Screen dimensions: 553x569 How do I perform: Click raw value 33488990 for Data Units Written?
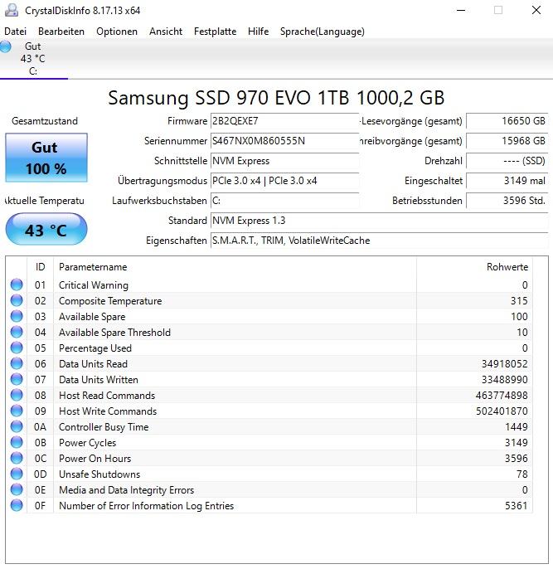[504, 380]
